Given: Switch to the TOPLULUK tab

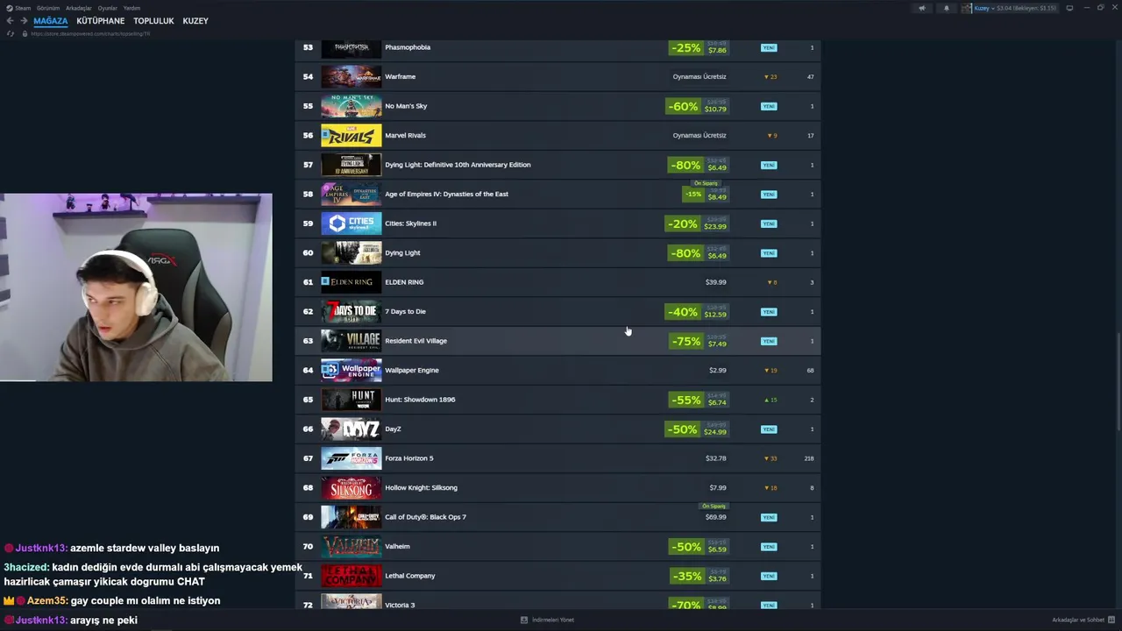Looking at the screenshot, I should (153, 21).
